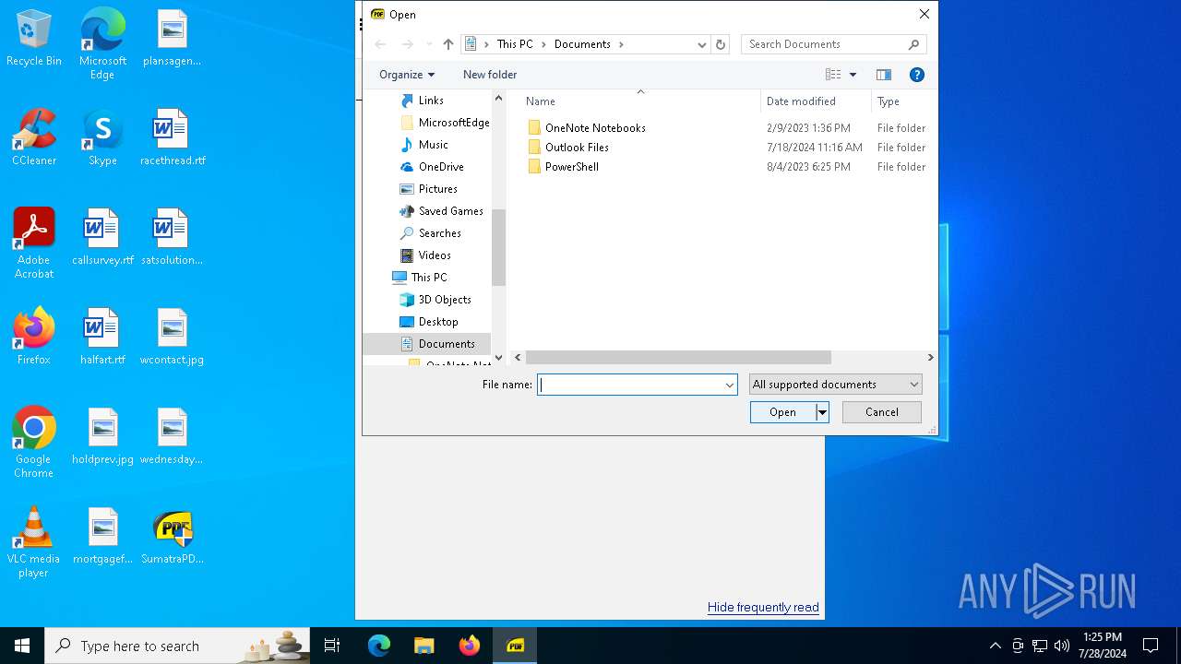Viewport: 1181px width, 664px height.
Task: Expand the Documents breadcrumb chevron
Action: click(621, 44)
